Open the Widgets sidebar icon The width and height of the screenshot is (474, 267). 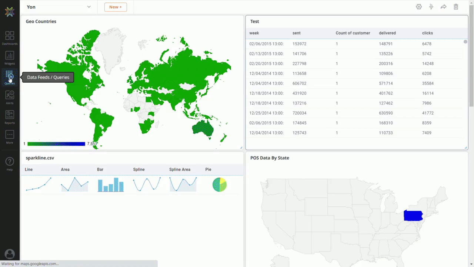pos(10,56)
